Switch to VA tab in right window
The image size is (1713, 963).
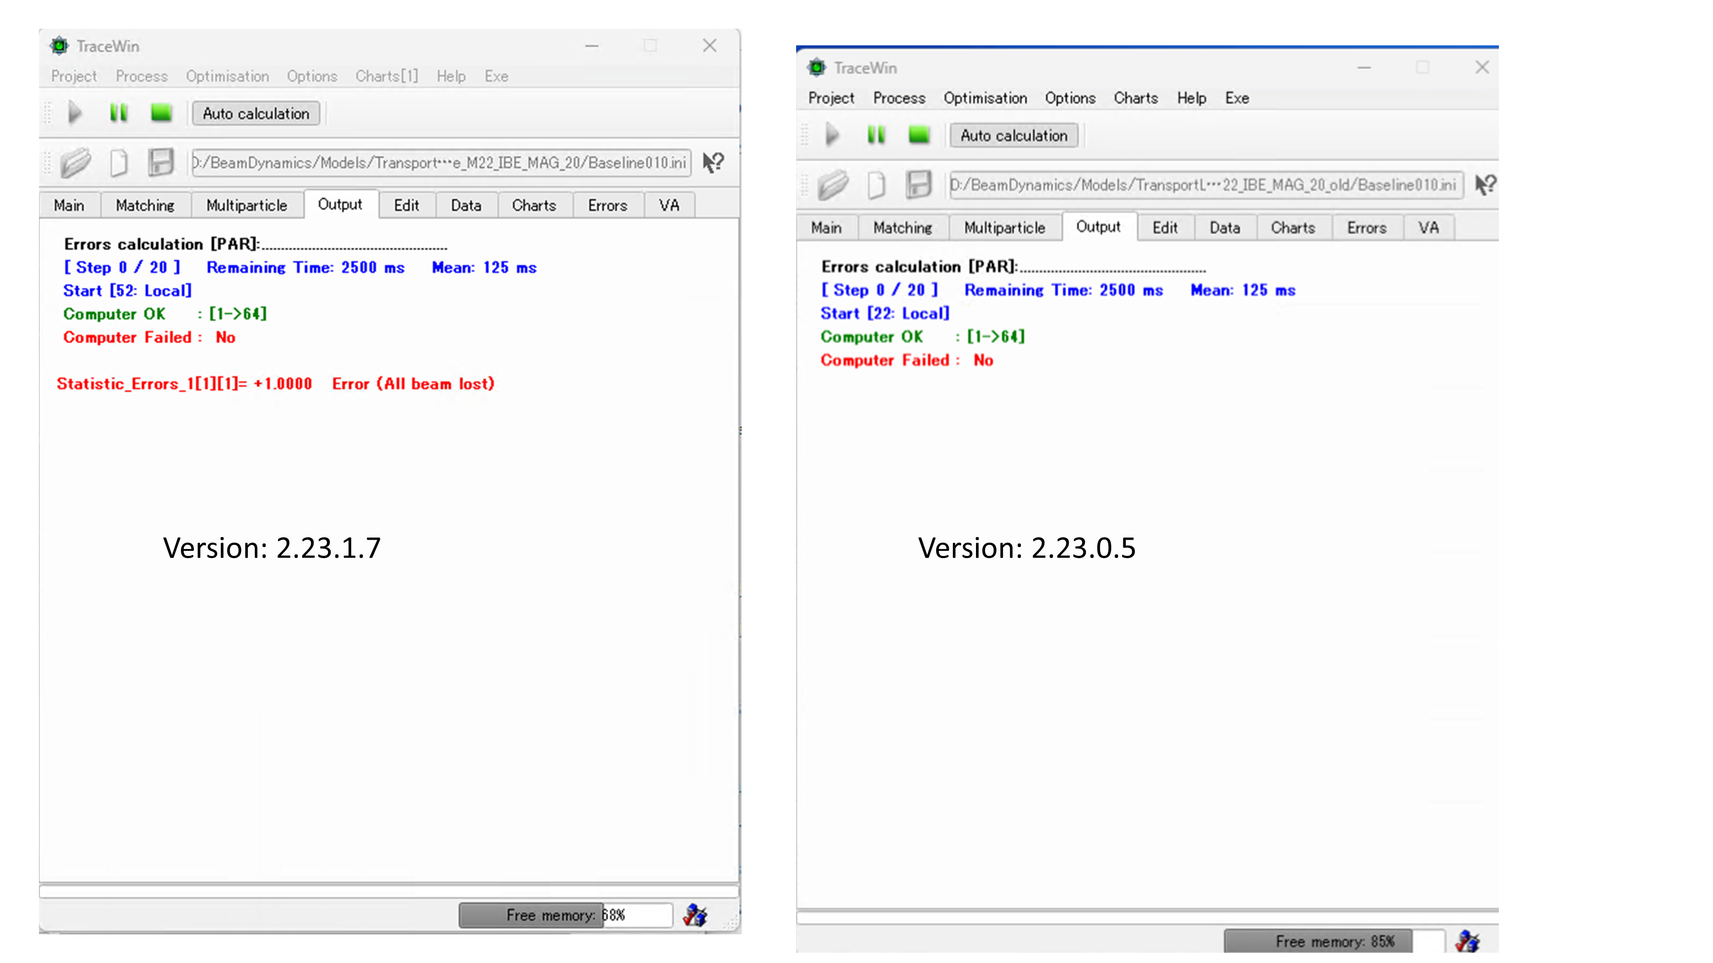click(x=1428, y=228)
